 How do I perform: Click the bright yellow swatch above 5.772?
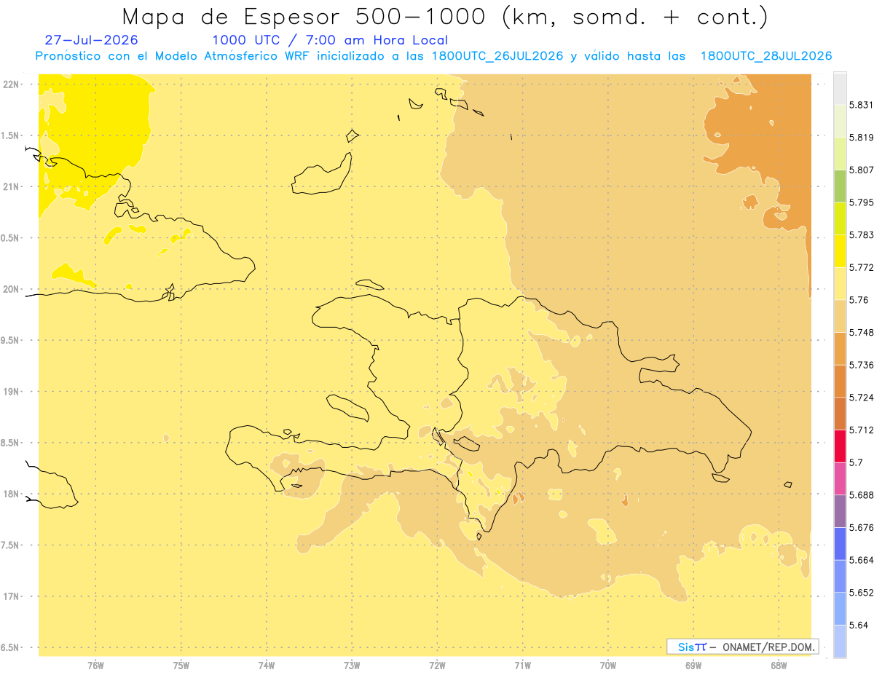pyautogui.click(x=840, y=250)
